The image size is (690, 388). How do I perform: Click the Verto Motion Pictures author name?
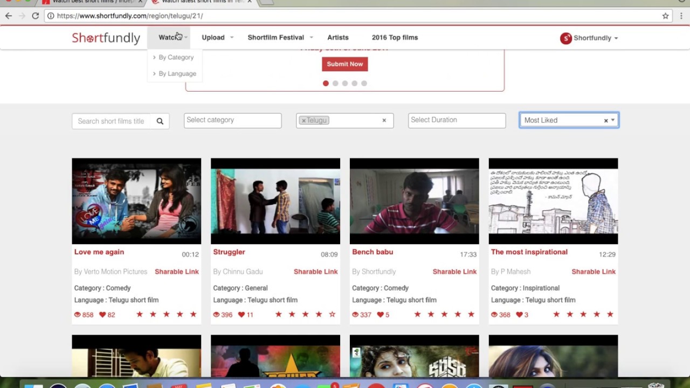(x=115, y=272)
